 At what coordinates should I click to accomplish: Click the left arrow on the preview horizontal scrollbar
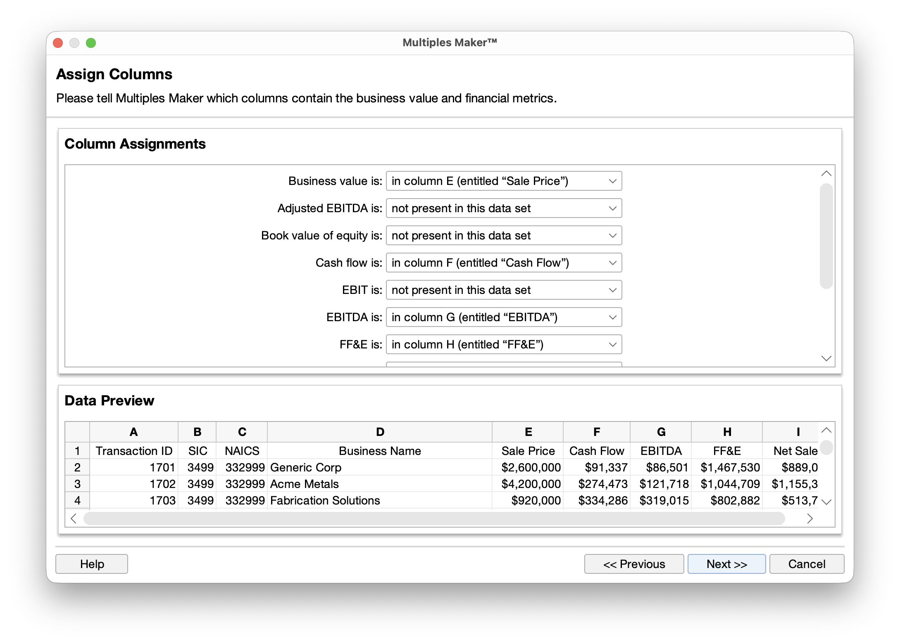pyautogui.click(x=73, y=519)
